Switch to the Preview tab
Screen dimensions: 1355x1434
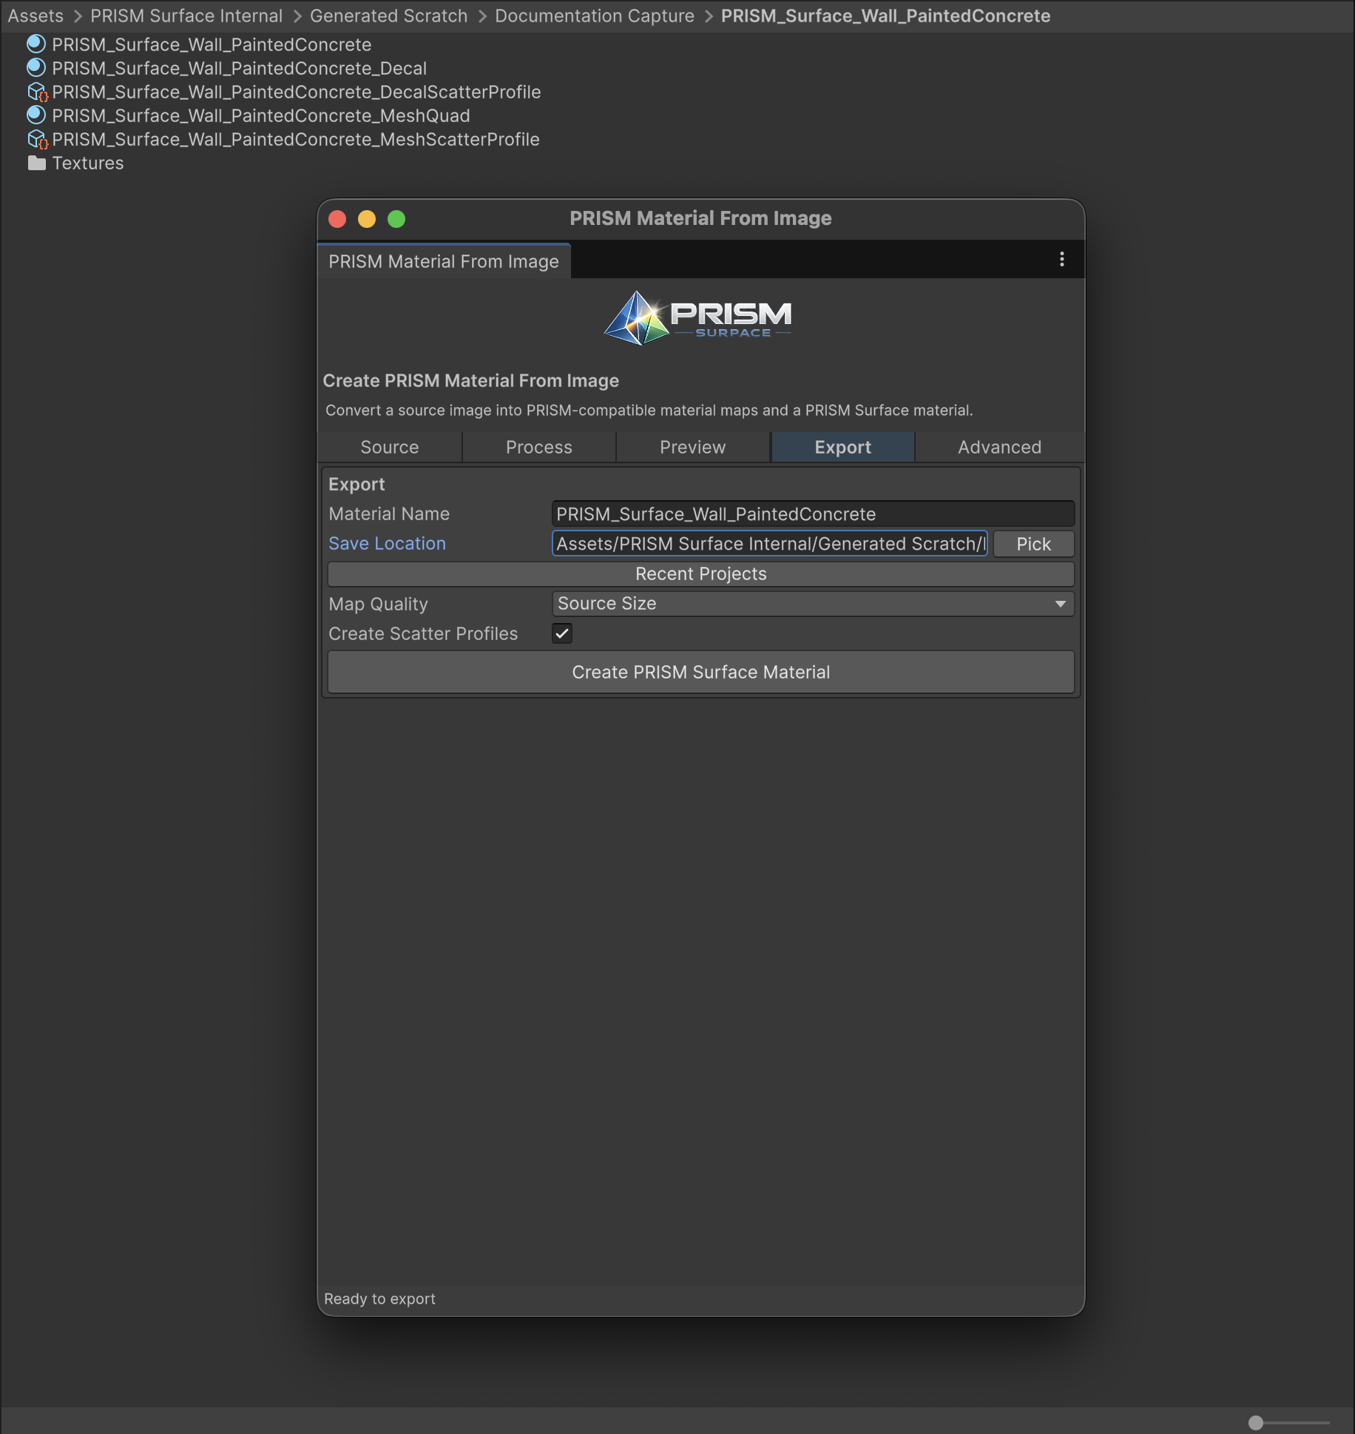click(693, 447)
